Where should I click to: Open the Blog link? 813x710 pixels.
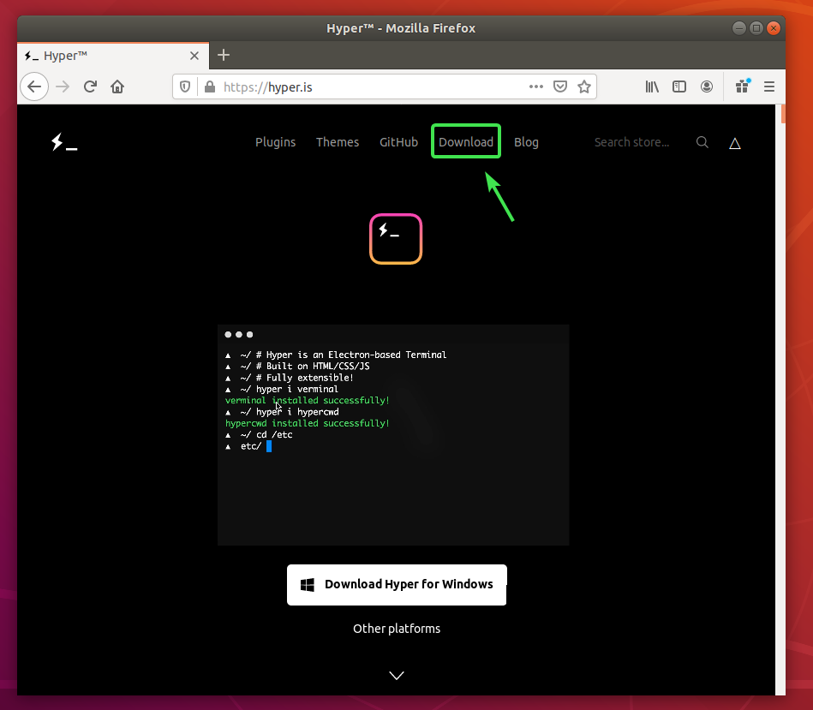point(526,142)
